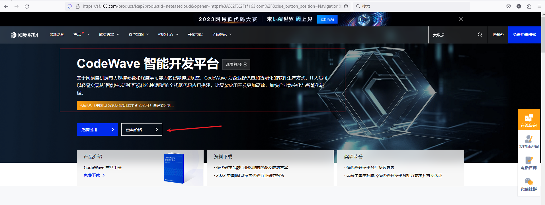Play video via 观看视频 button

(x=236, y=64)
